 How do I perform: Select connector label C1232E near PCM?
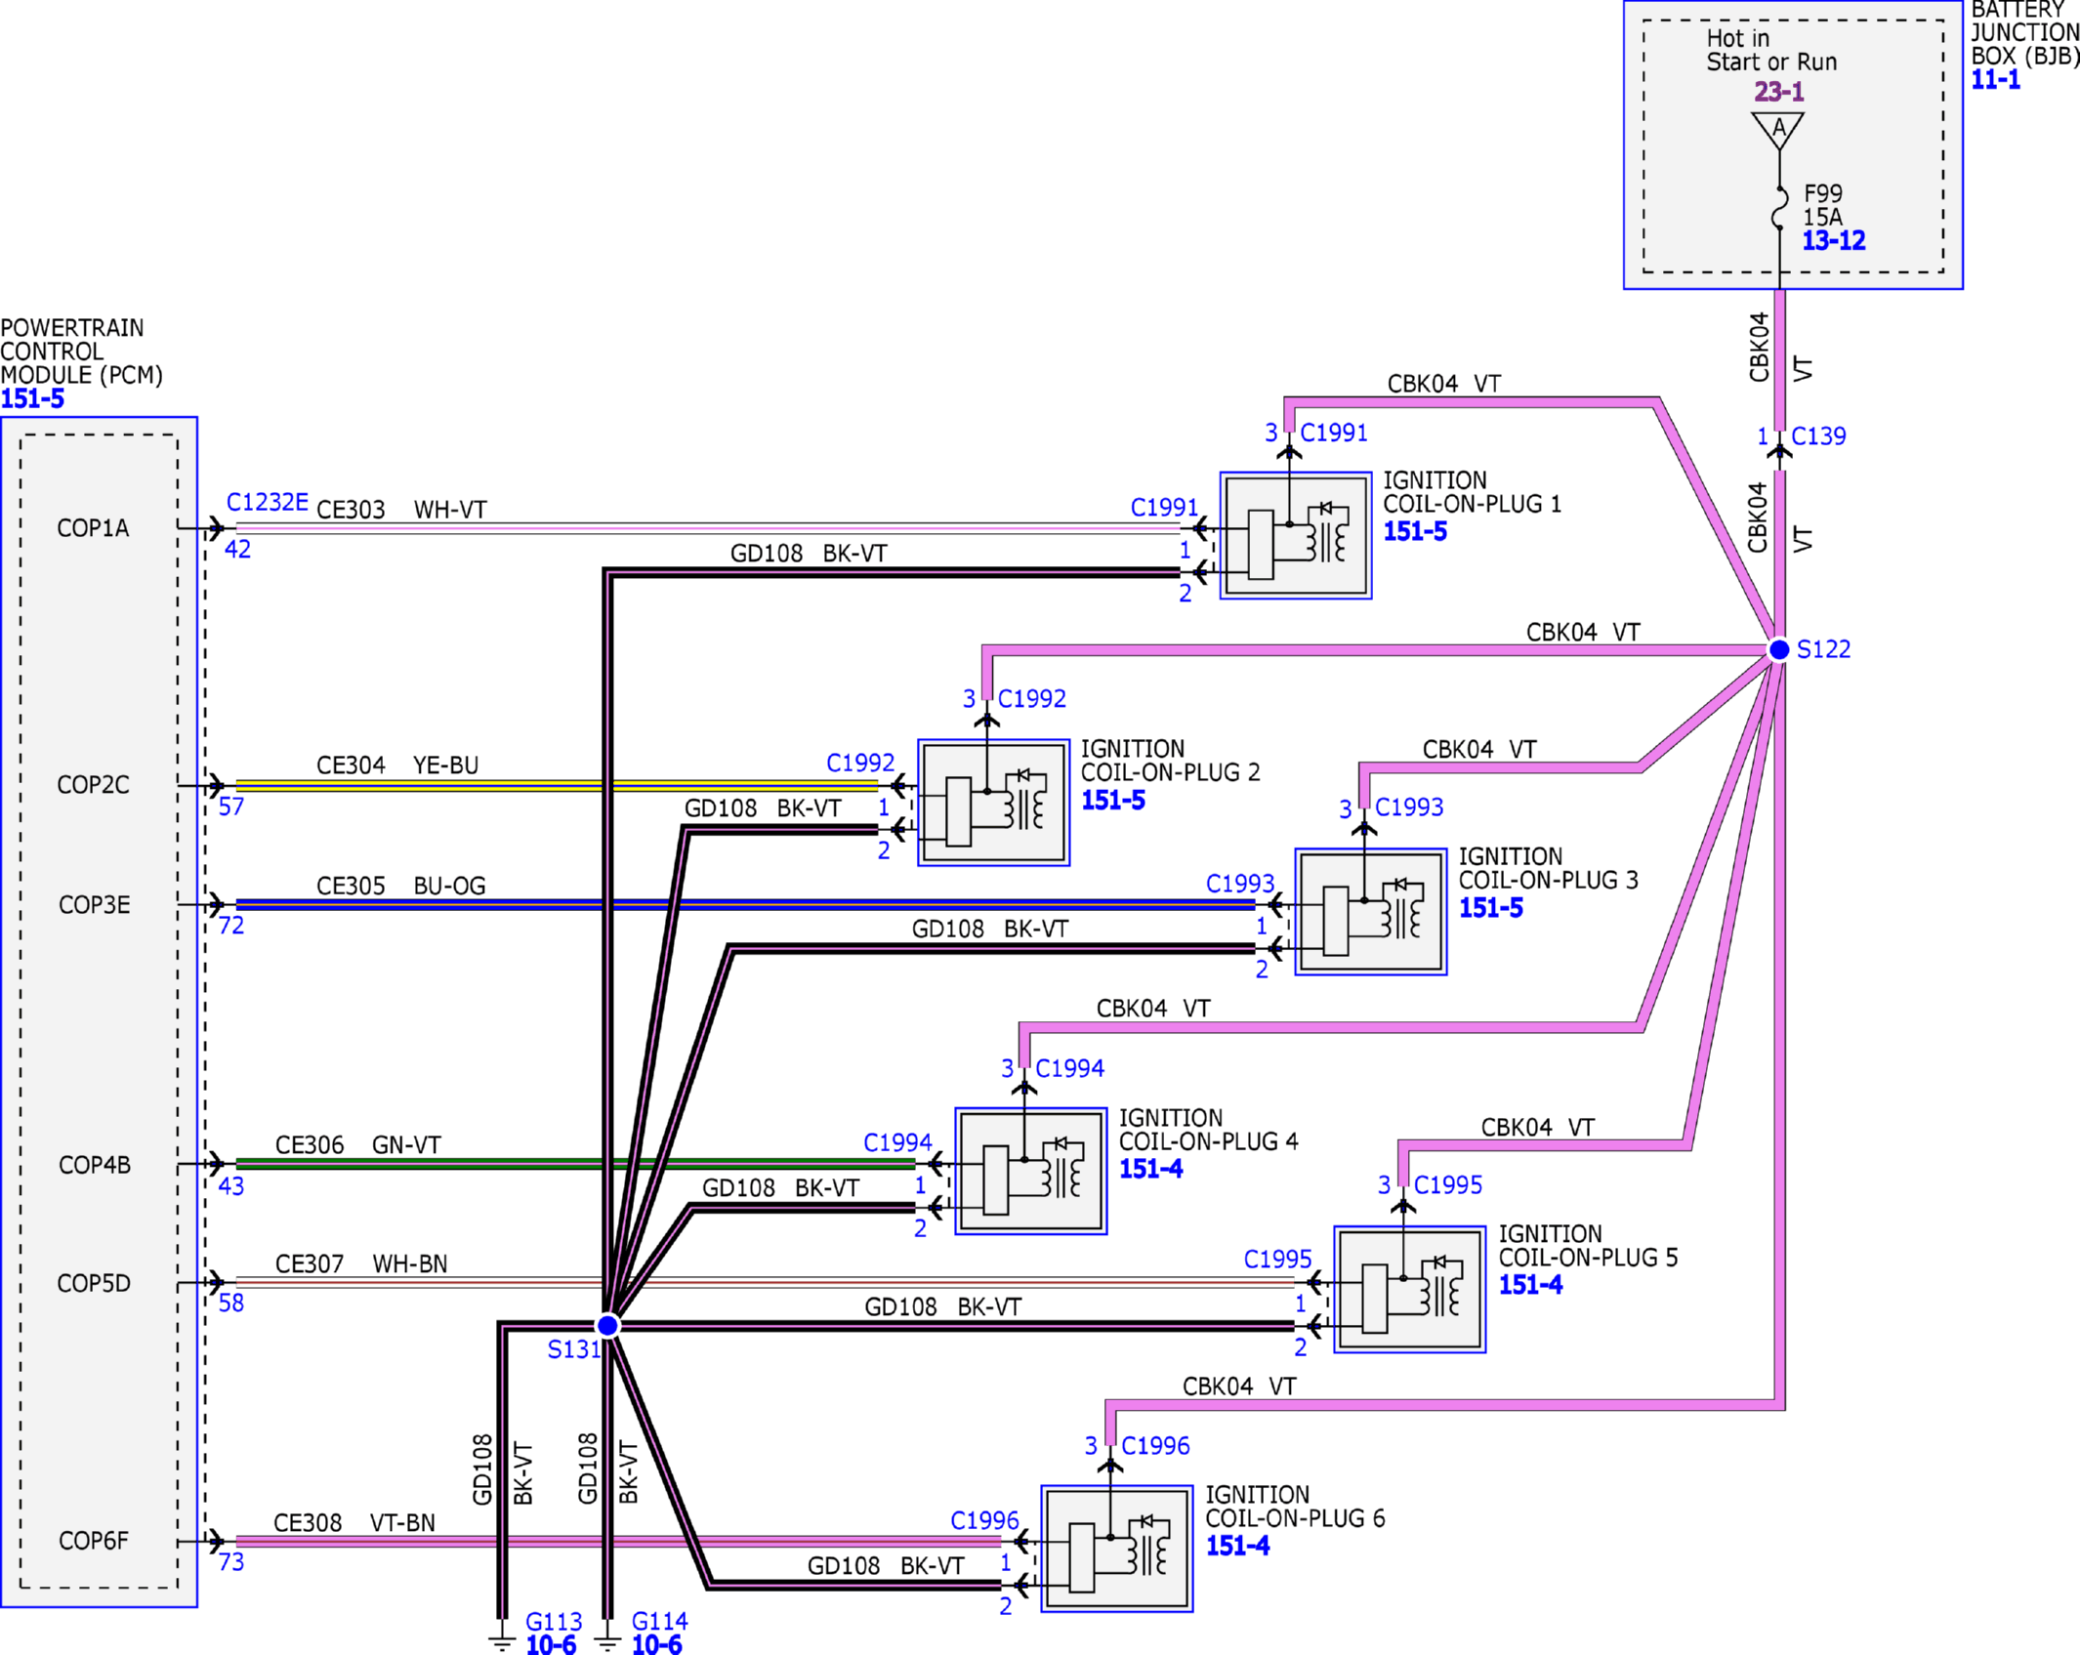pos(268,502)
